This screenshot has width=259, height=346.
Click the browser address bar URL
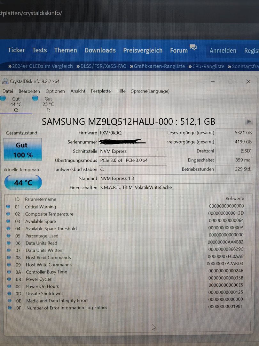31,13
